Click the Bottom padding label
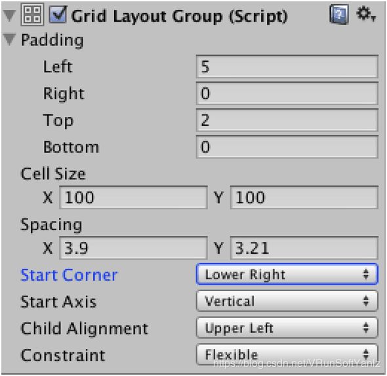Viewport: 387px width, 376px height. [71, 147]
